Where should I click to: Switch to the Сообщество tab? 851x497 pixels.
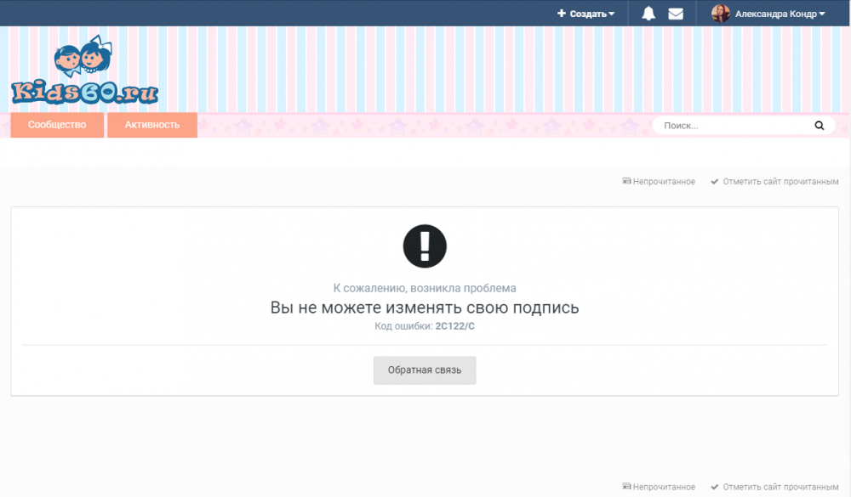pos(57,125)
